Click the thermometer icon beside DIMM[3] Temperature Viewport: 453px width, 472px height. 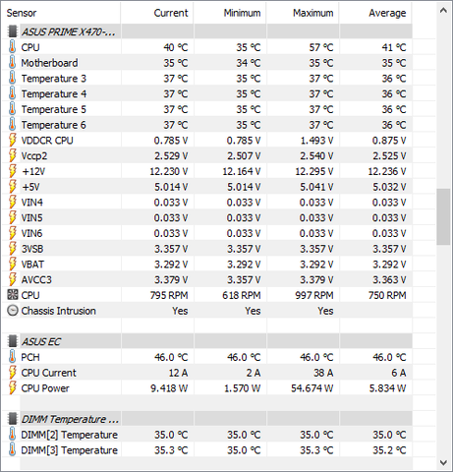(12, 449)
